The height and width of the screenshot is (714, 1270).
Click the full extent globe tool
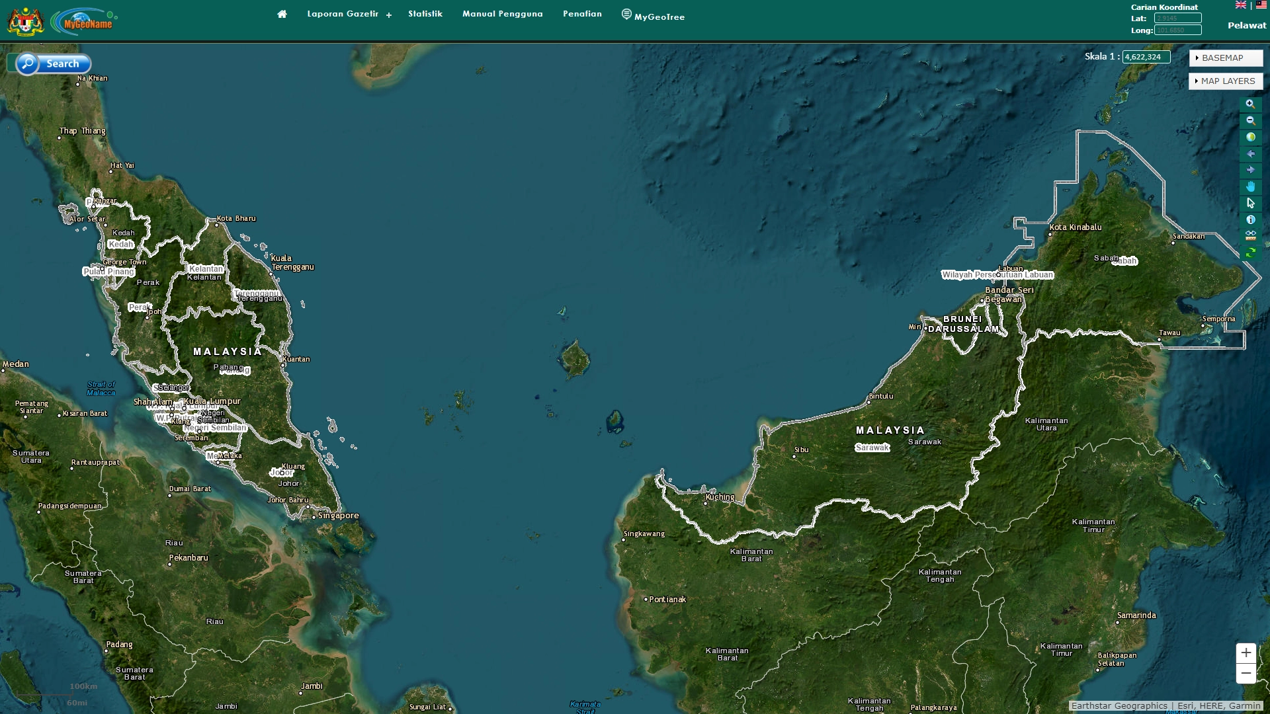(x=1250, y=138)
